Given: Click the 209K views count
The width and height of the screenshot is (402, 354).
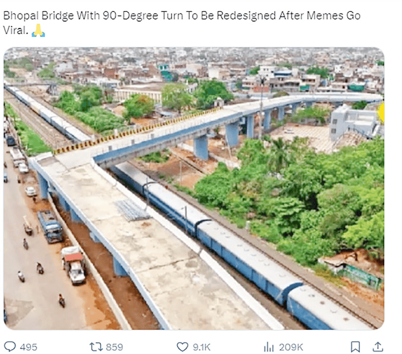Looking at the screenshot, I should coord(290,347).
